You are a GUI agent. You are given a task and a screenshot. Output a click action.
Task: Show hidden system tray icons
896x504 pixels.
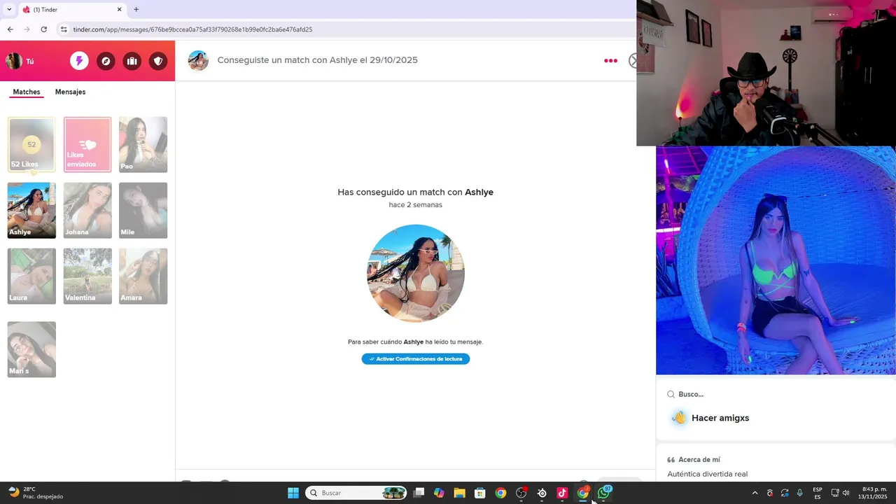755,493
